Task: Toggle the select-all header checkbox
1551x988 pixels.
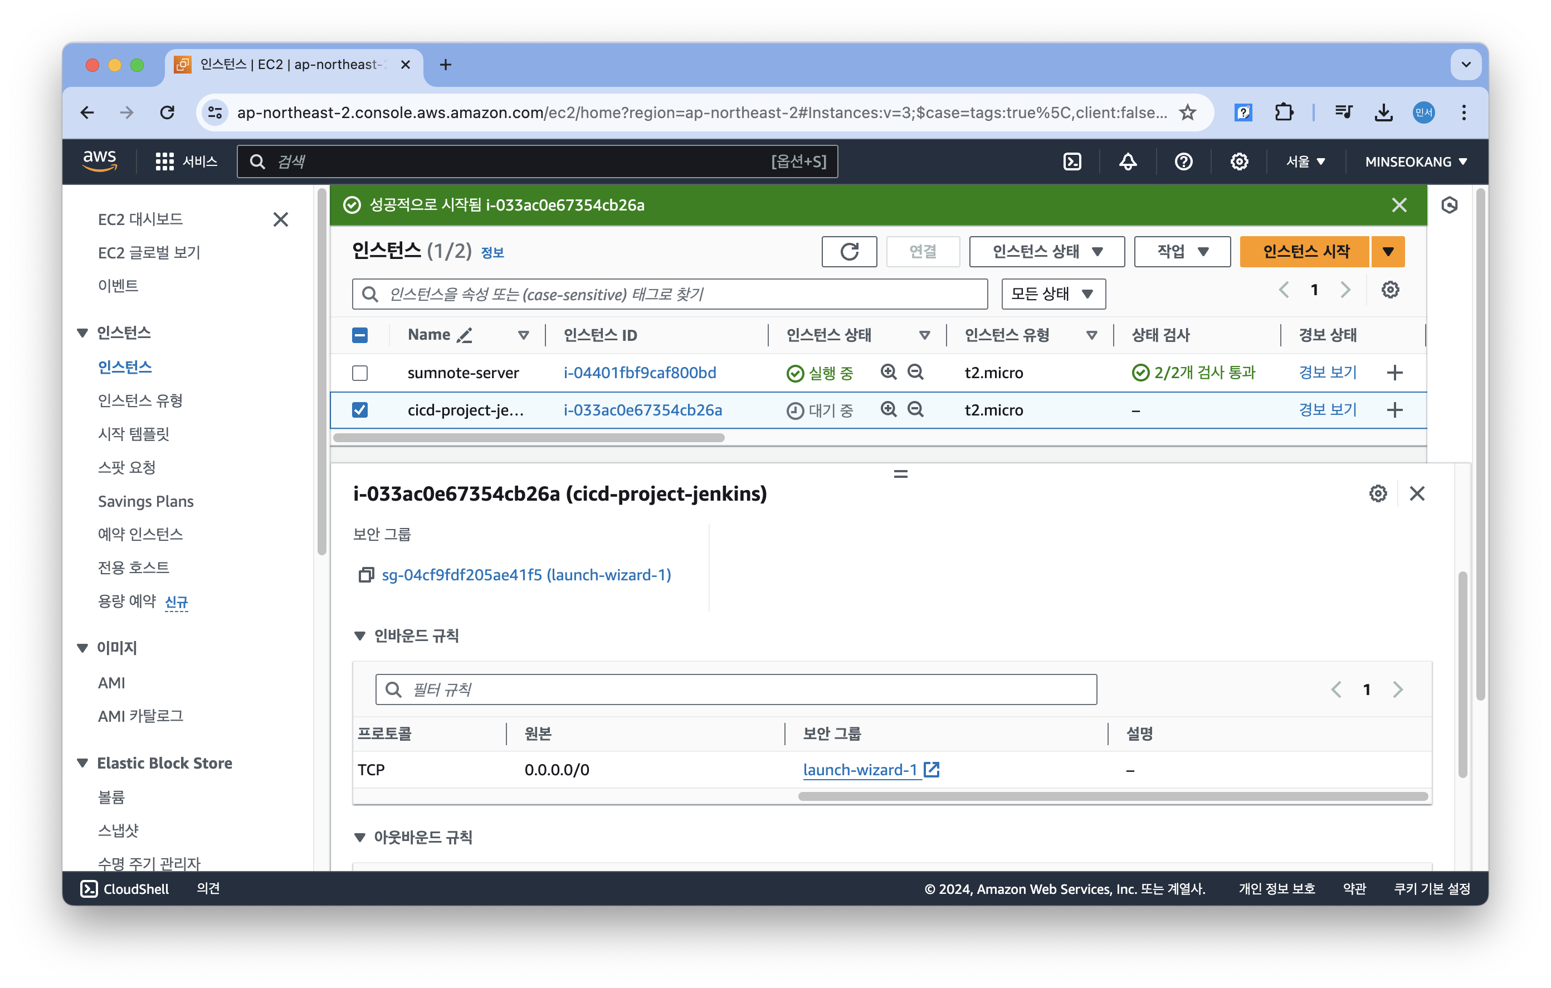Action: (x=360, y=335)
